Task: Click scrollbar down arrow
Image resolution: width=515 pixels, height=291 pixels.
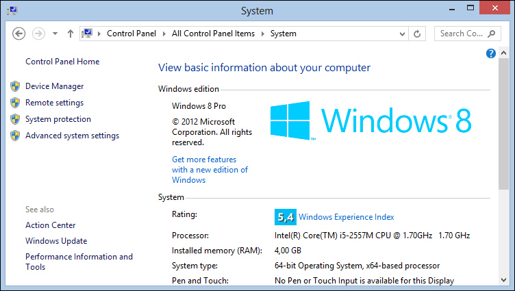Action: (503, 280)
